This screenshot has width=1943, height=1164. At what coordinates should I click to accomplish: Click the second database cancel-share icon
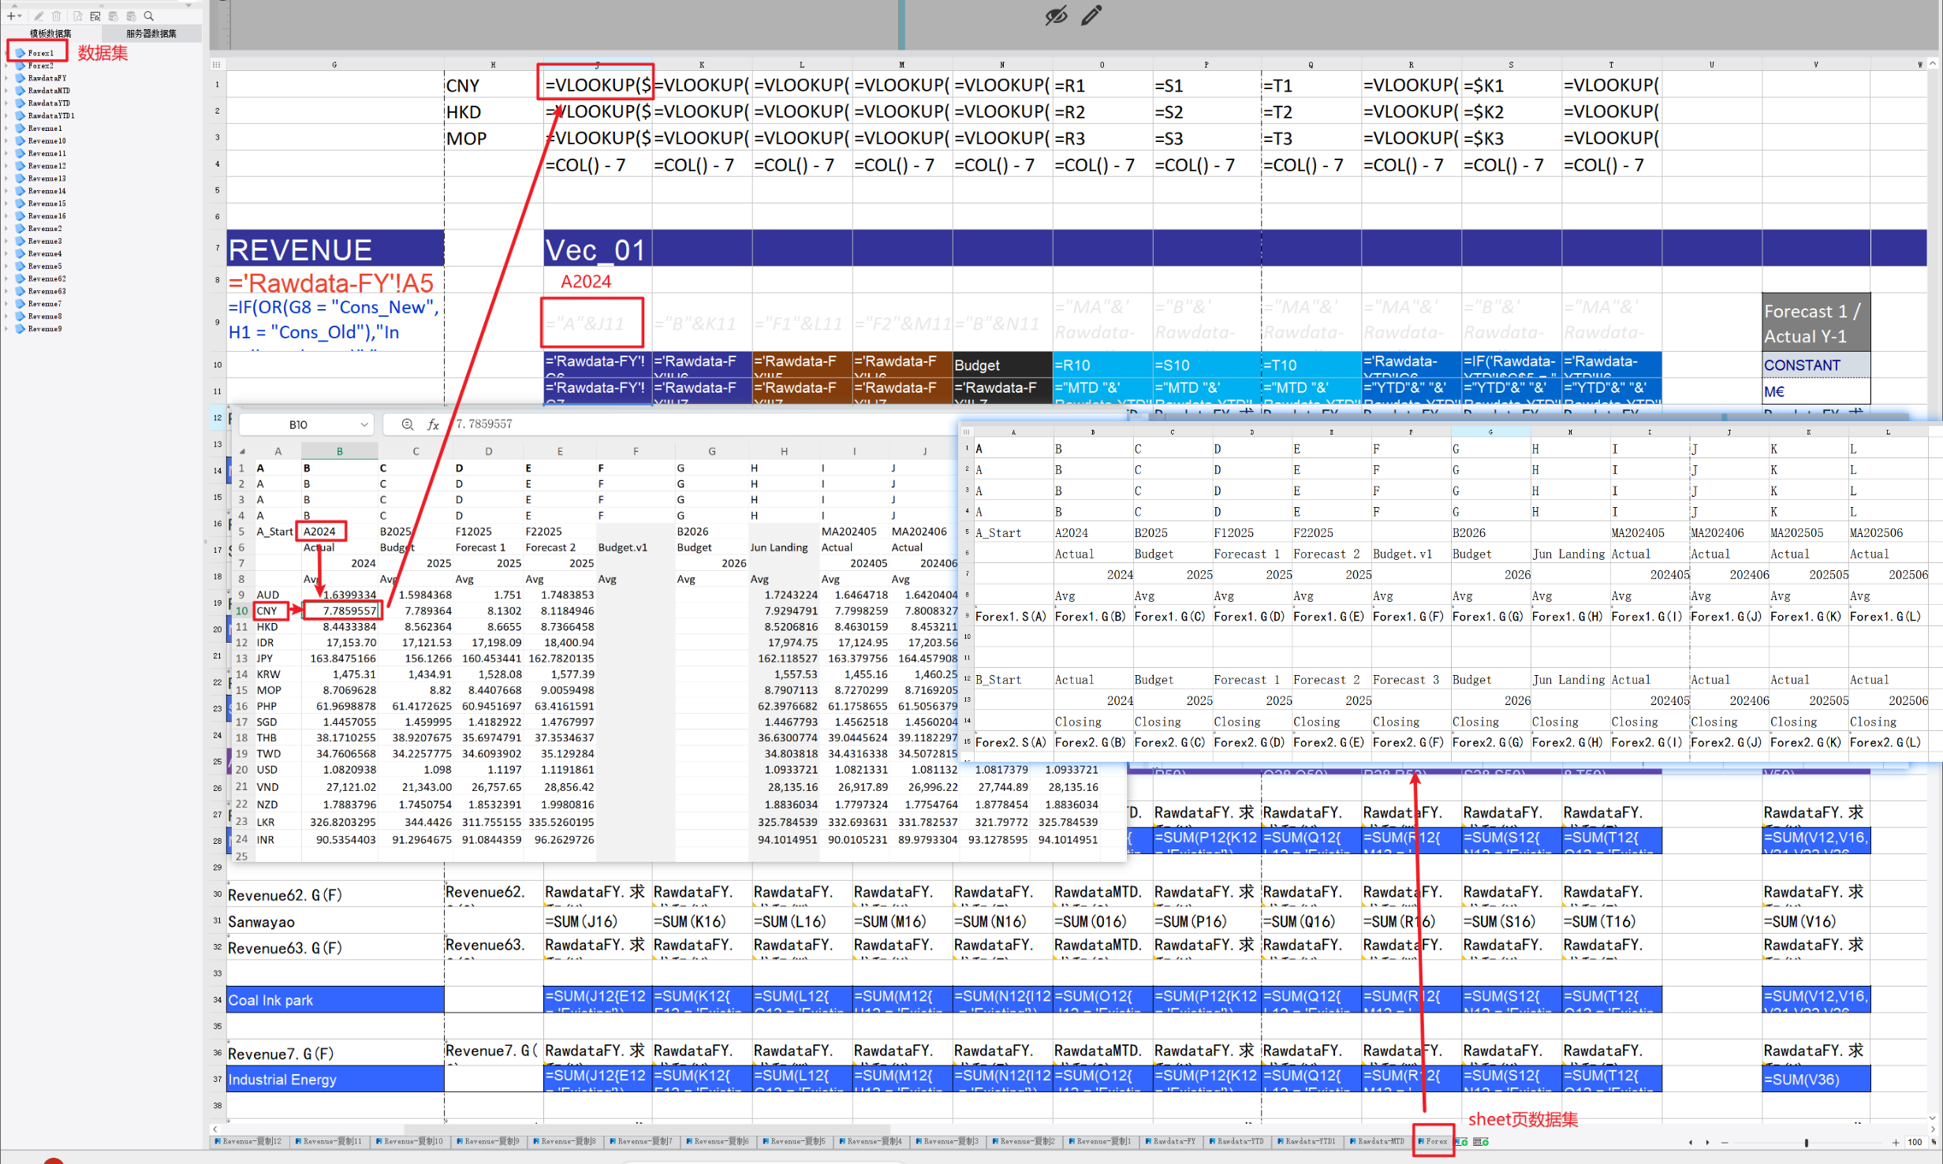tap(131, 16)
